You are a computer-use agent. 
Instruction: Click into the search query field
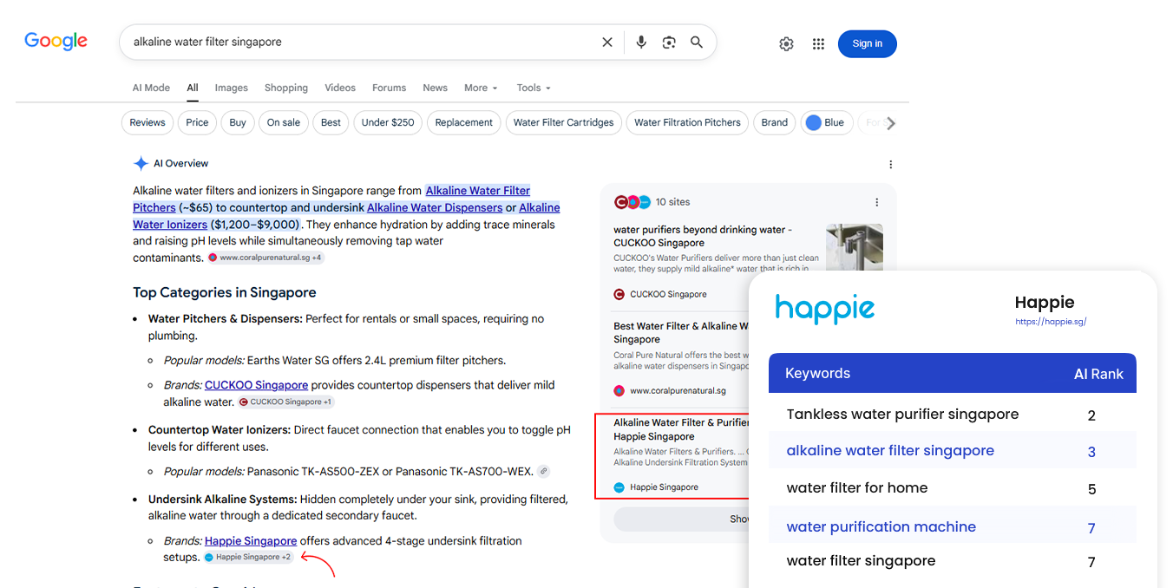(360, 42)
